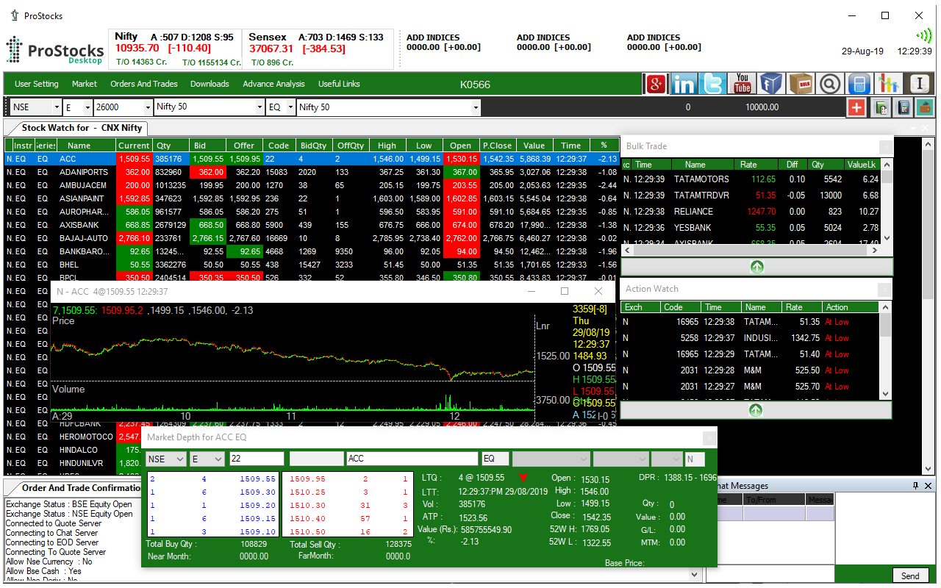Expand the Nifty 50 index dropdown
Screen dimensions: 941x588
260,107
